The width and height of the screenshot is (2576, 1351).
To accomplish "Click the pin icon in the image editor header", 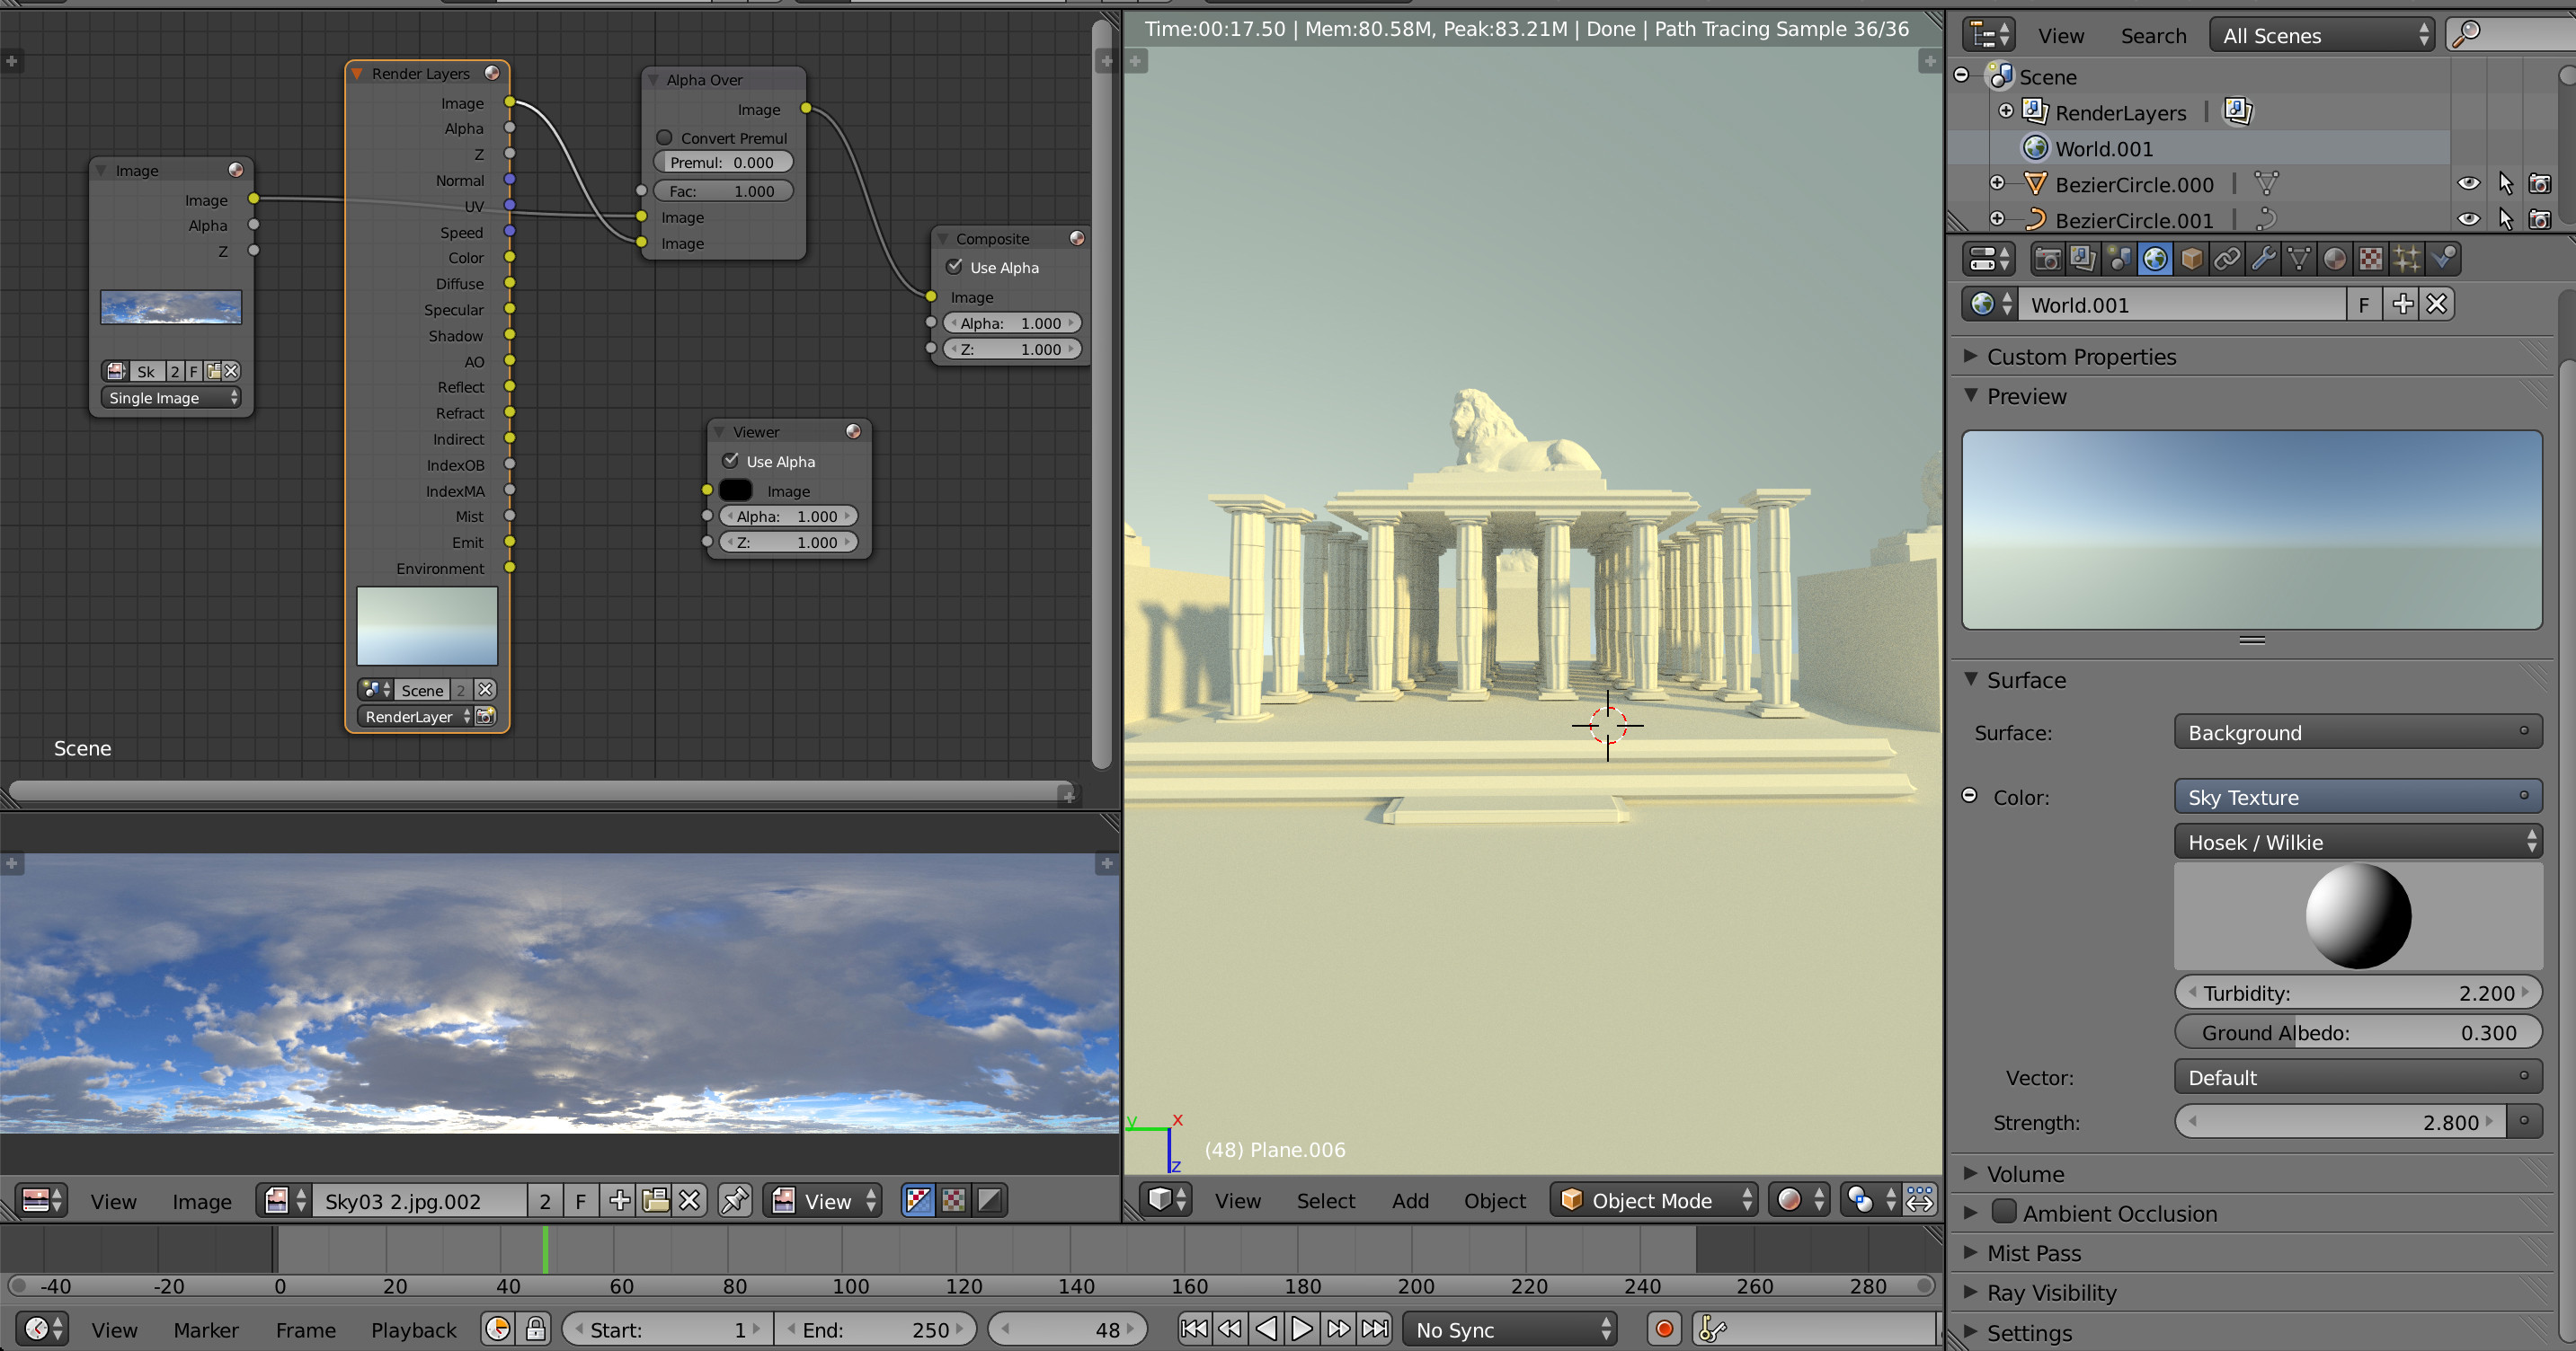I will point(734,1200).
